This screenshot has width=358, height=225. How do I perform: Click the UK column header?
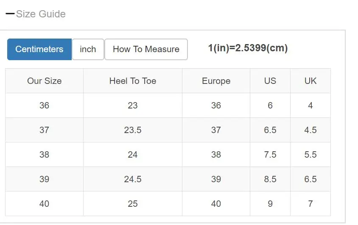[x=310, y=81]
